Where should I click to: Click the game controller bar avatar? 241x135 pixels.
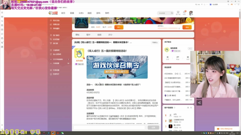(x=81, y=23)
